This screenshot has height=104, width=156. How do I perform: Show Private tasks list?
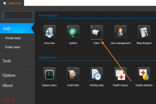pos(13,38)
